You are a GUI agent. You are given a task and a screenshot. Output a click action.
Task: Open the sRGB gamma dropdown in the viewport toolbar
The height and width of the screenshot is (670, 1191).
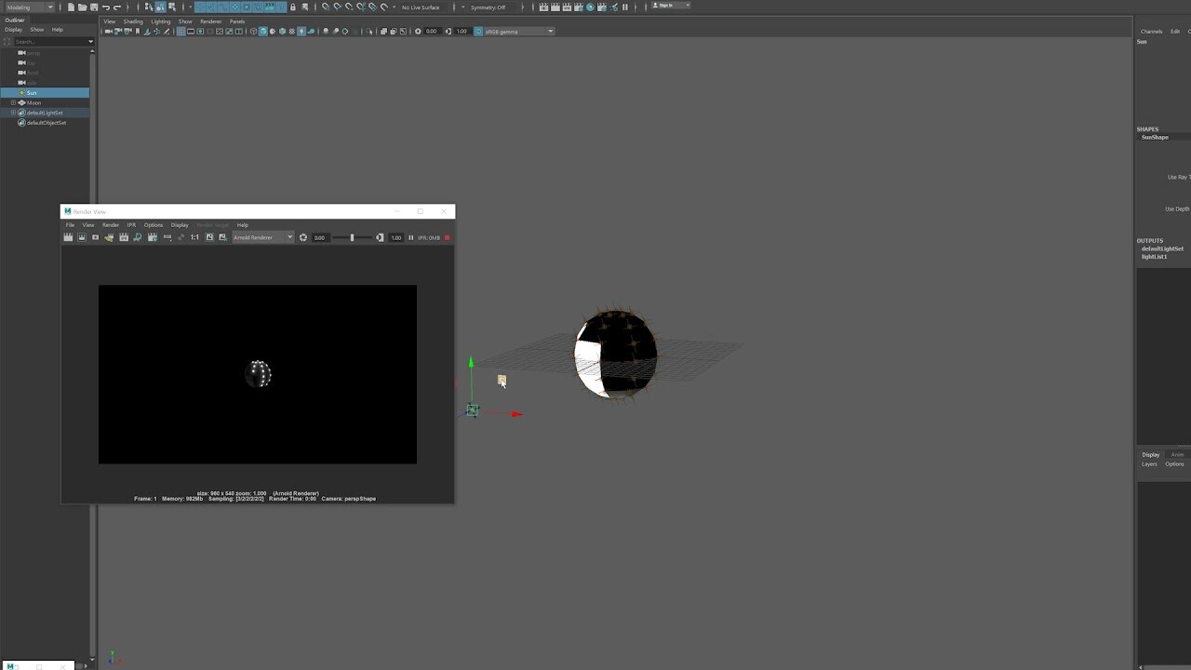tap(517, 31)
